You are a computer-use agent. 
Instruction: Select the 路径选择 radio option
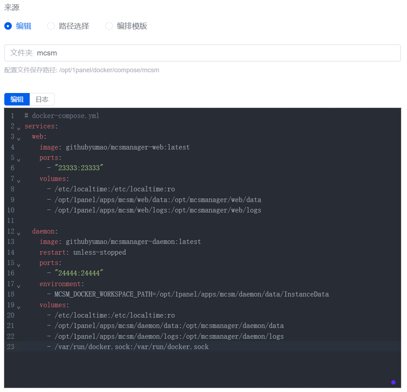pyautogui.click(x=51, y=26)
